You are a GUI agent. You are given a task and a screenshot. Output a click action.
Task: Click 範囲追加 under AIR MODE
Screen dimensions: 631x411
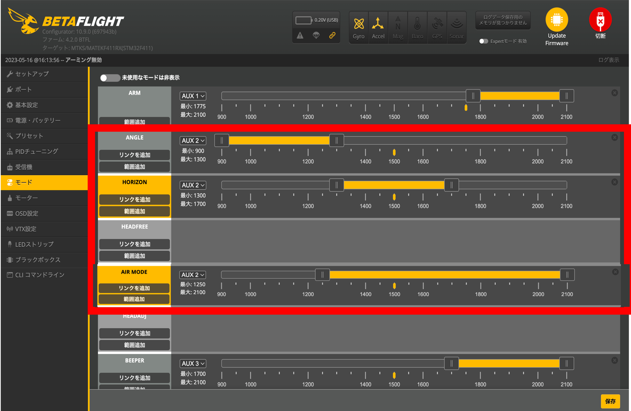click(x=134, y=299)
